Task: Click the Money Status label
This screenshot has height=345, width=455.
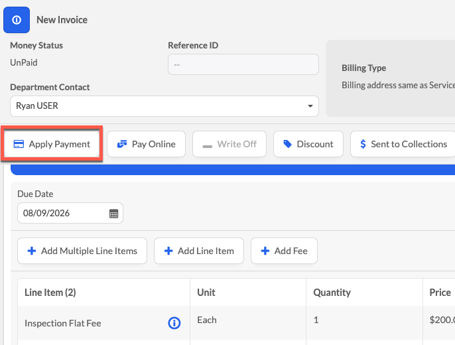Action: pos(36,46)
